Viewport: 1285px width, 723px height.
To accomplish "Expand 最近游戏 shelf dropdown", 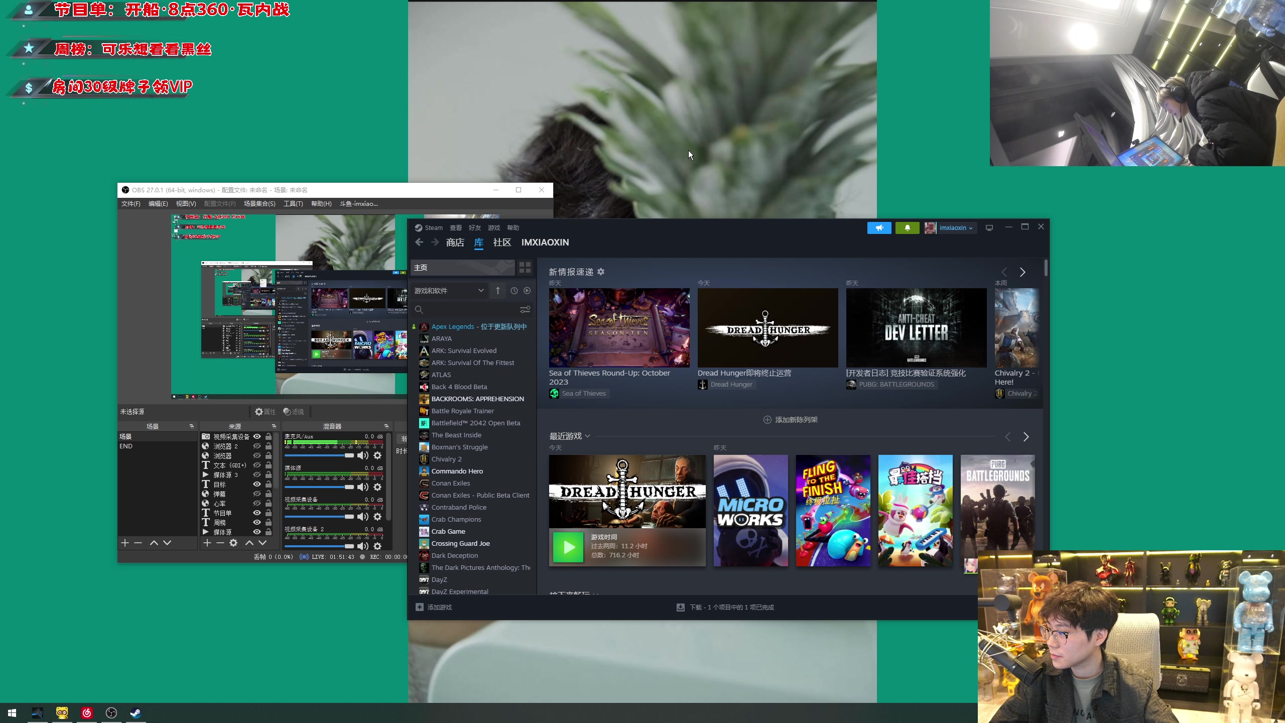I will [587, 436].
